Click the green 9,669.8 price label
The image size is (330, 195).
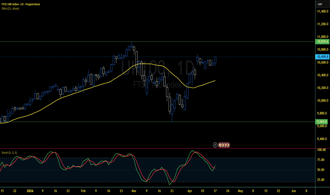pos(322,122)
